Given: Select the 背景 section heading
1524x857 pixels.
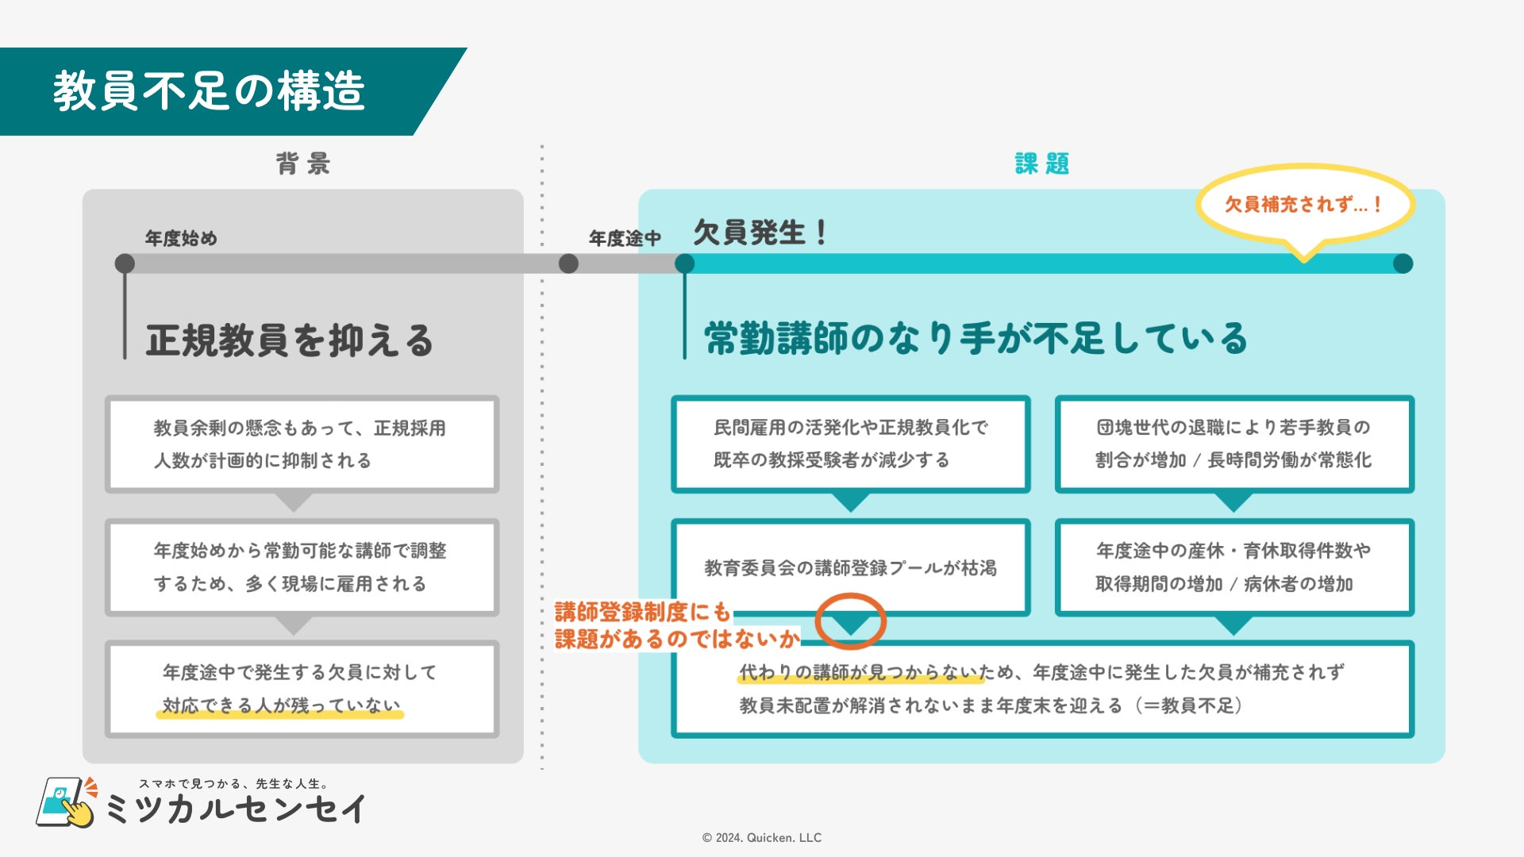Looking at the screenshot, I should (x=302, y=163).
